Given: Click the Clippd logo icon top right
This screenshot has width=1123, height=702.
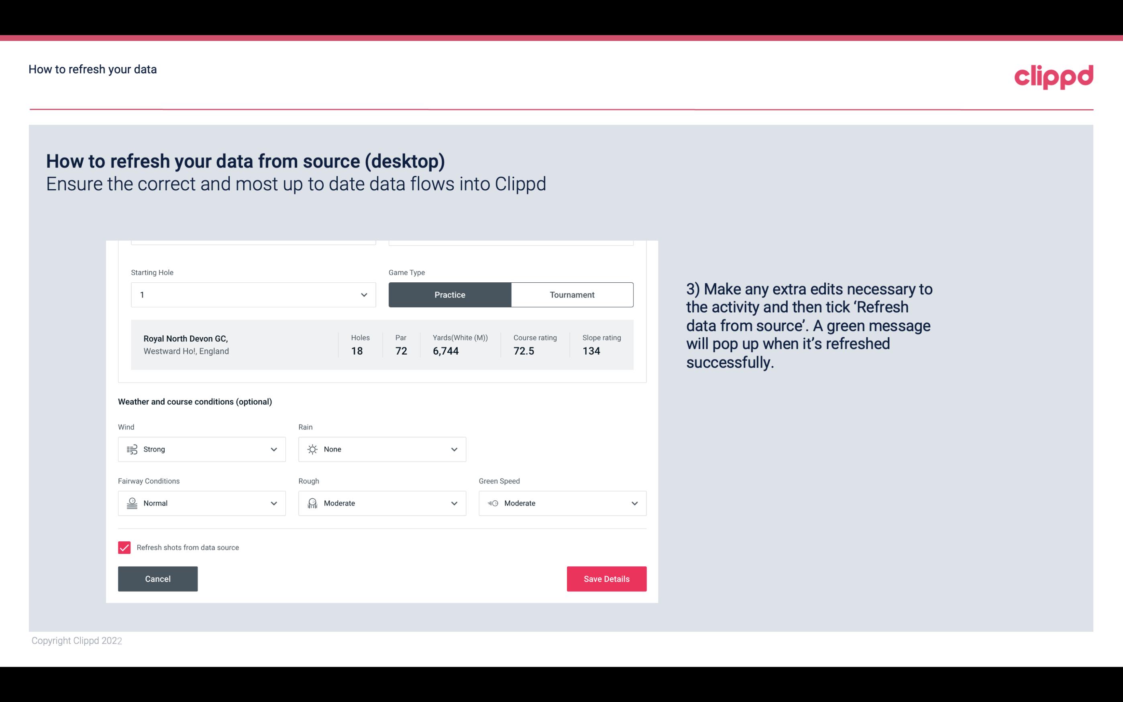Looking at the screenshot, I should click(x=1054, y=75).
